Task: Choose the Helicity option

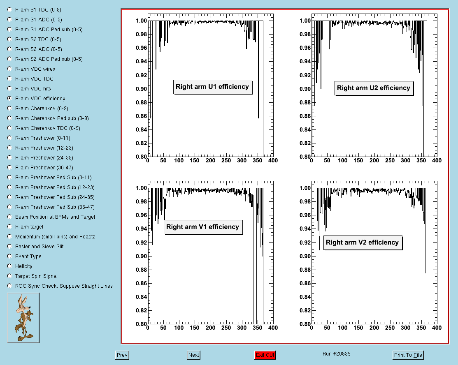Action: [9, 266]
